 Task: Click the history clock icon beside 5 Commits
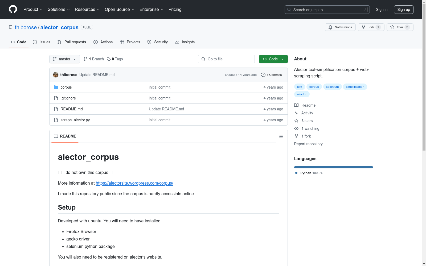(x=263, y=75)
